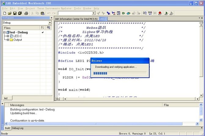Click the Compile icon in toolbar
Viewport: 205px width, 136px height.
pos(145,13)
